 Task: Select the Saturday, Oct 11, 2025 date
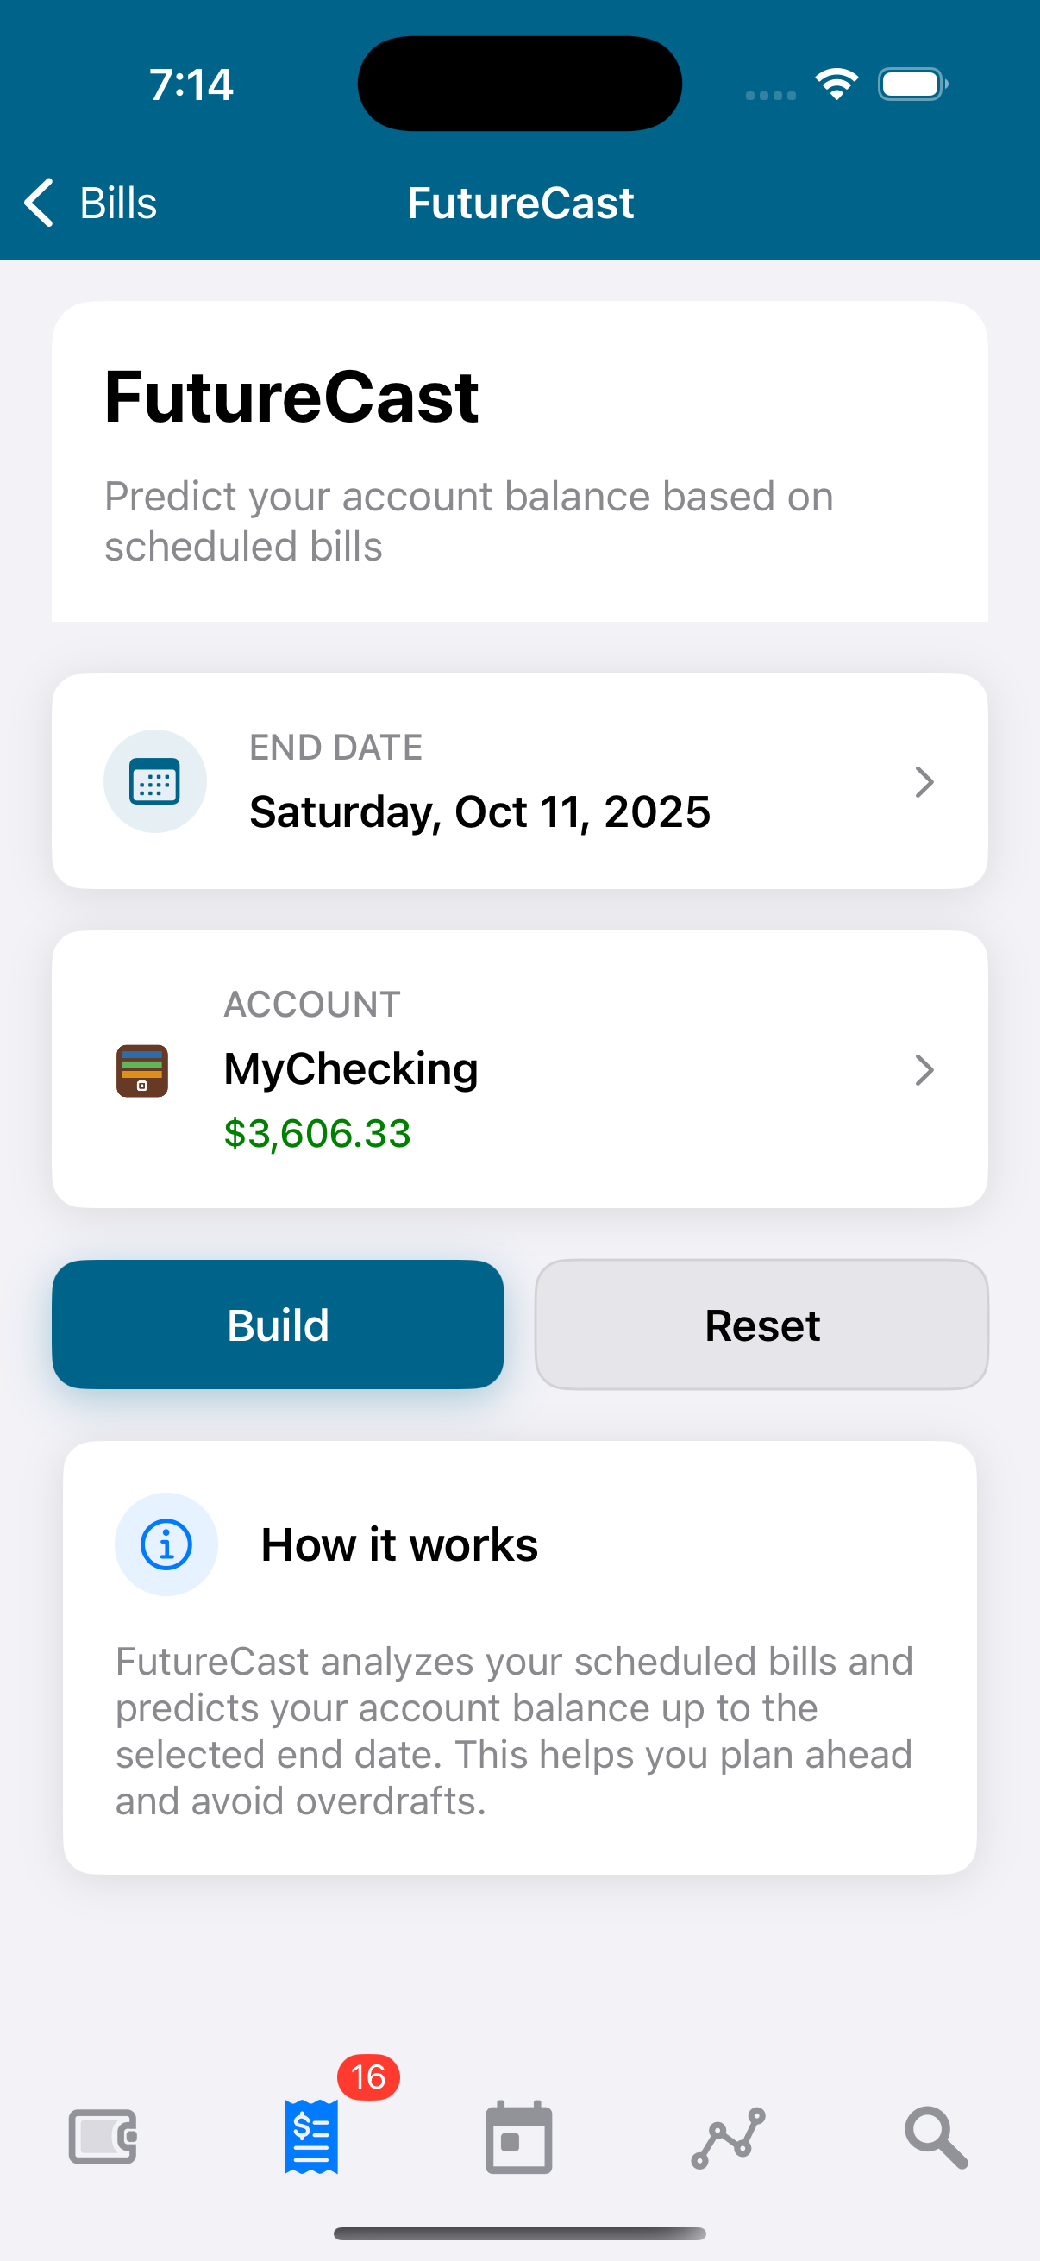click(479, 812)
